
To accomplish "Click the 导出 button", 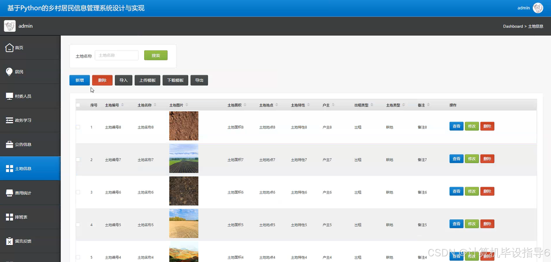I will point(199,80).
